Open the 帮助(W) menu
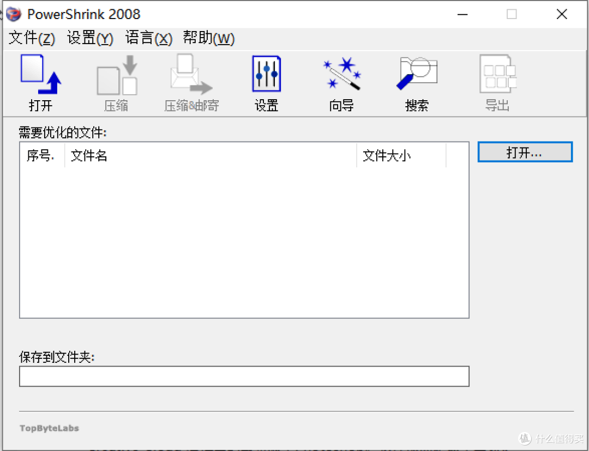Image resolution: width=589 pixels, height=451 pixels. click(x=209, y=38)
